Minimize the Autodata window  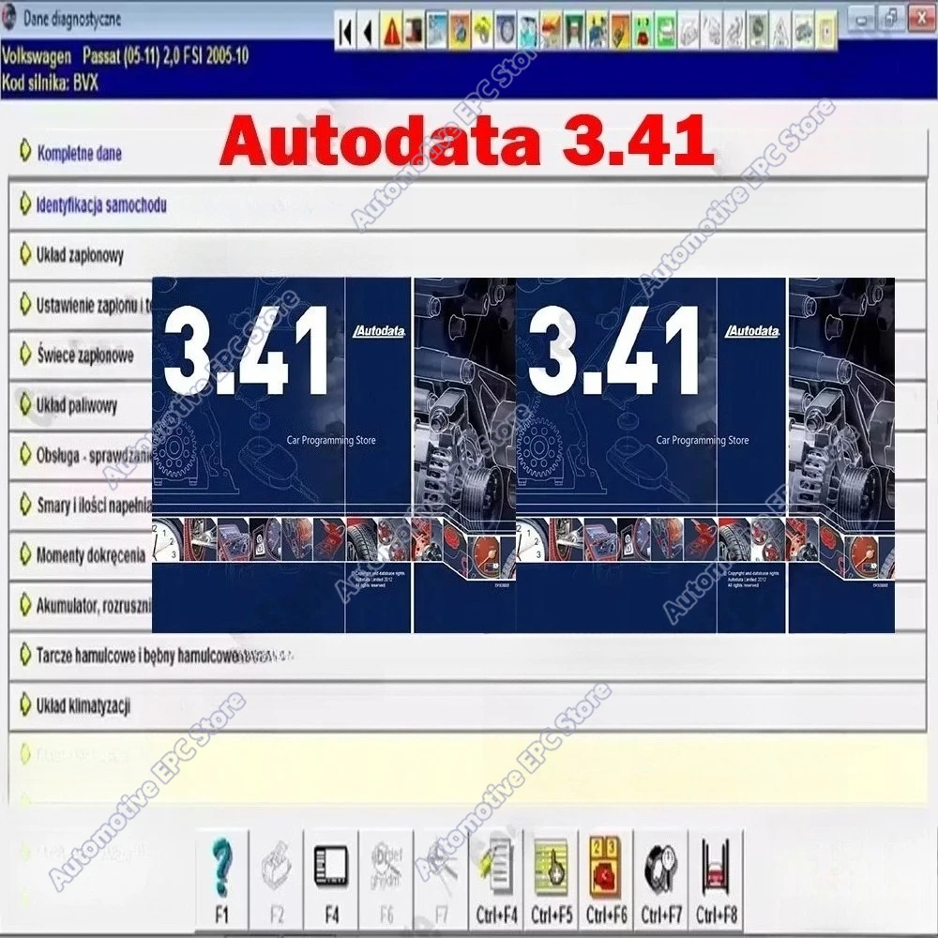[x=862, y=19]
